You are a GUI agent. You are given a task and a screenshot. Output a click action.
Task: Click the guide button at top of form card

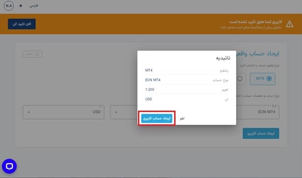(32, 54)
